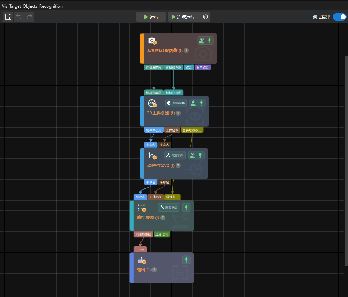
Task: Click help icon on 从相机获取图像 step
Action: coord(186,51)
